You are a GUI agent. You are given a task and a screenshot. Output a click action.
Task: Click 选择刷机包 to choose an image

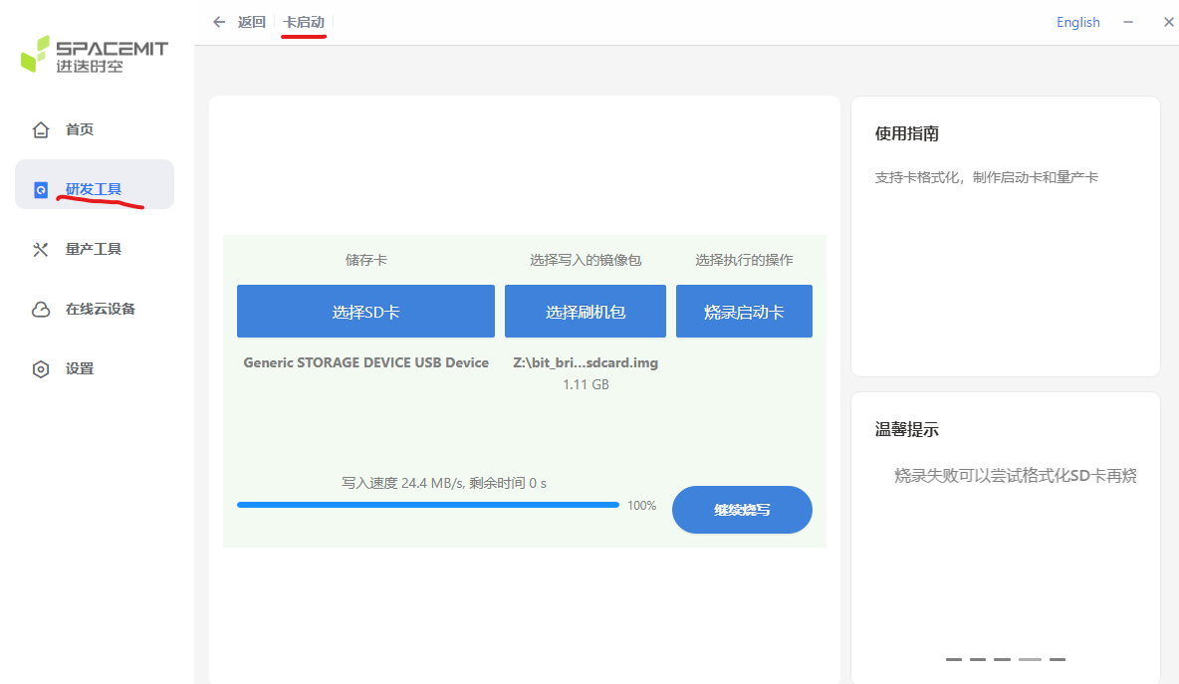585,312
